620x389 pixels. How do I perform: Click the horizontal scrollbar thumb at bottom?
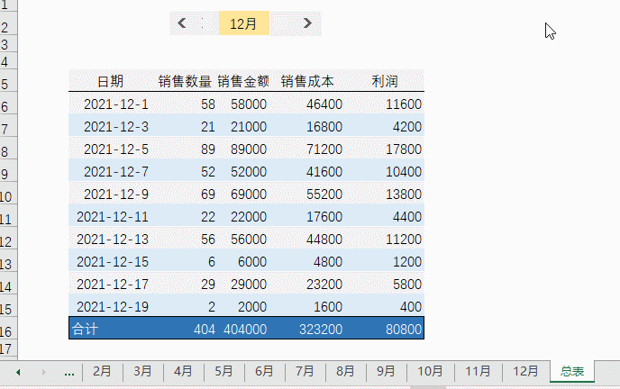428,387
